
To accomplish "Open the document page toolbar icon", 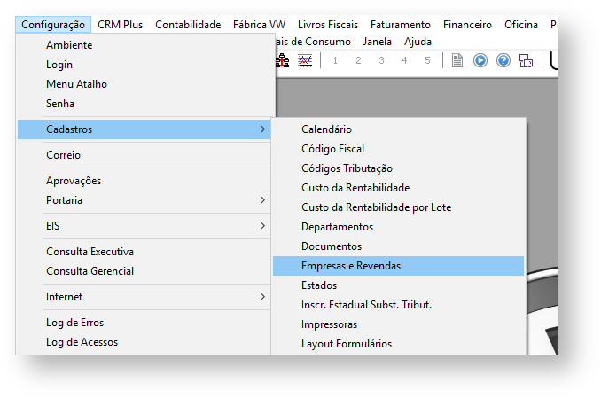I will [457, 60].
